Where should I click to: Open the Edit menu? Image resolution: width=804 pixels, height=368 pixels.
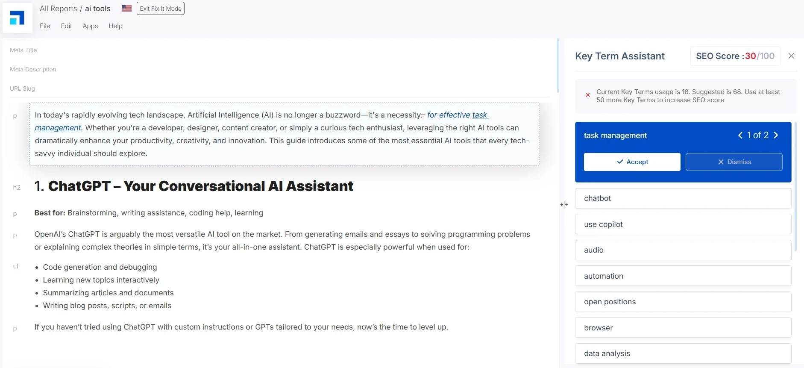tap(66, 26)
